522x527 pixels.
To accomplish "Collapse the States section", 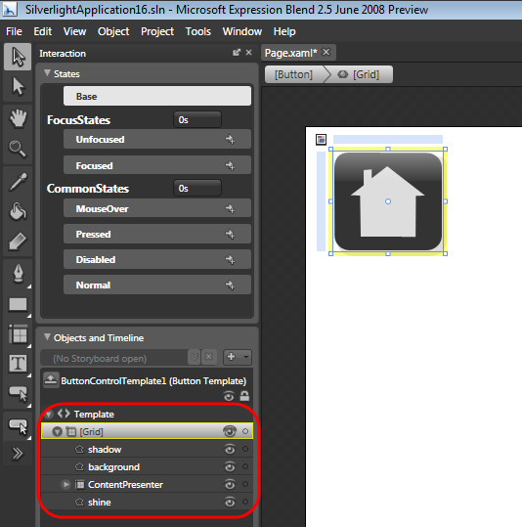I will (47, 73).
